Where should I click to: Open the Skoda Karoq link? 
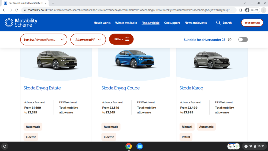point(191,88)
